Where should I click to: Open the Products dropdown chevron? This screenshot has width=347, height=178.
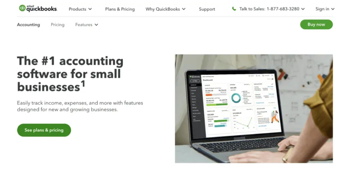click(90, 9)
